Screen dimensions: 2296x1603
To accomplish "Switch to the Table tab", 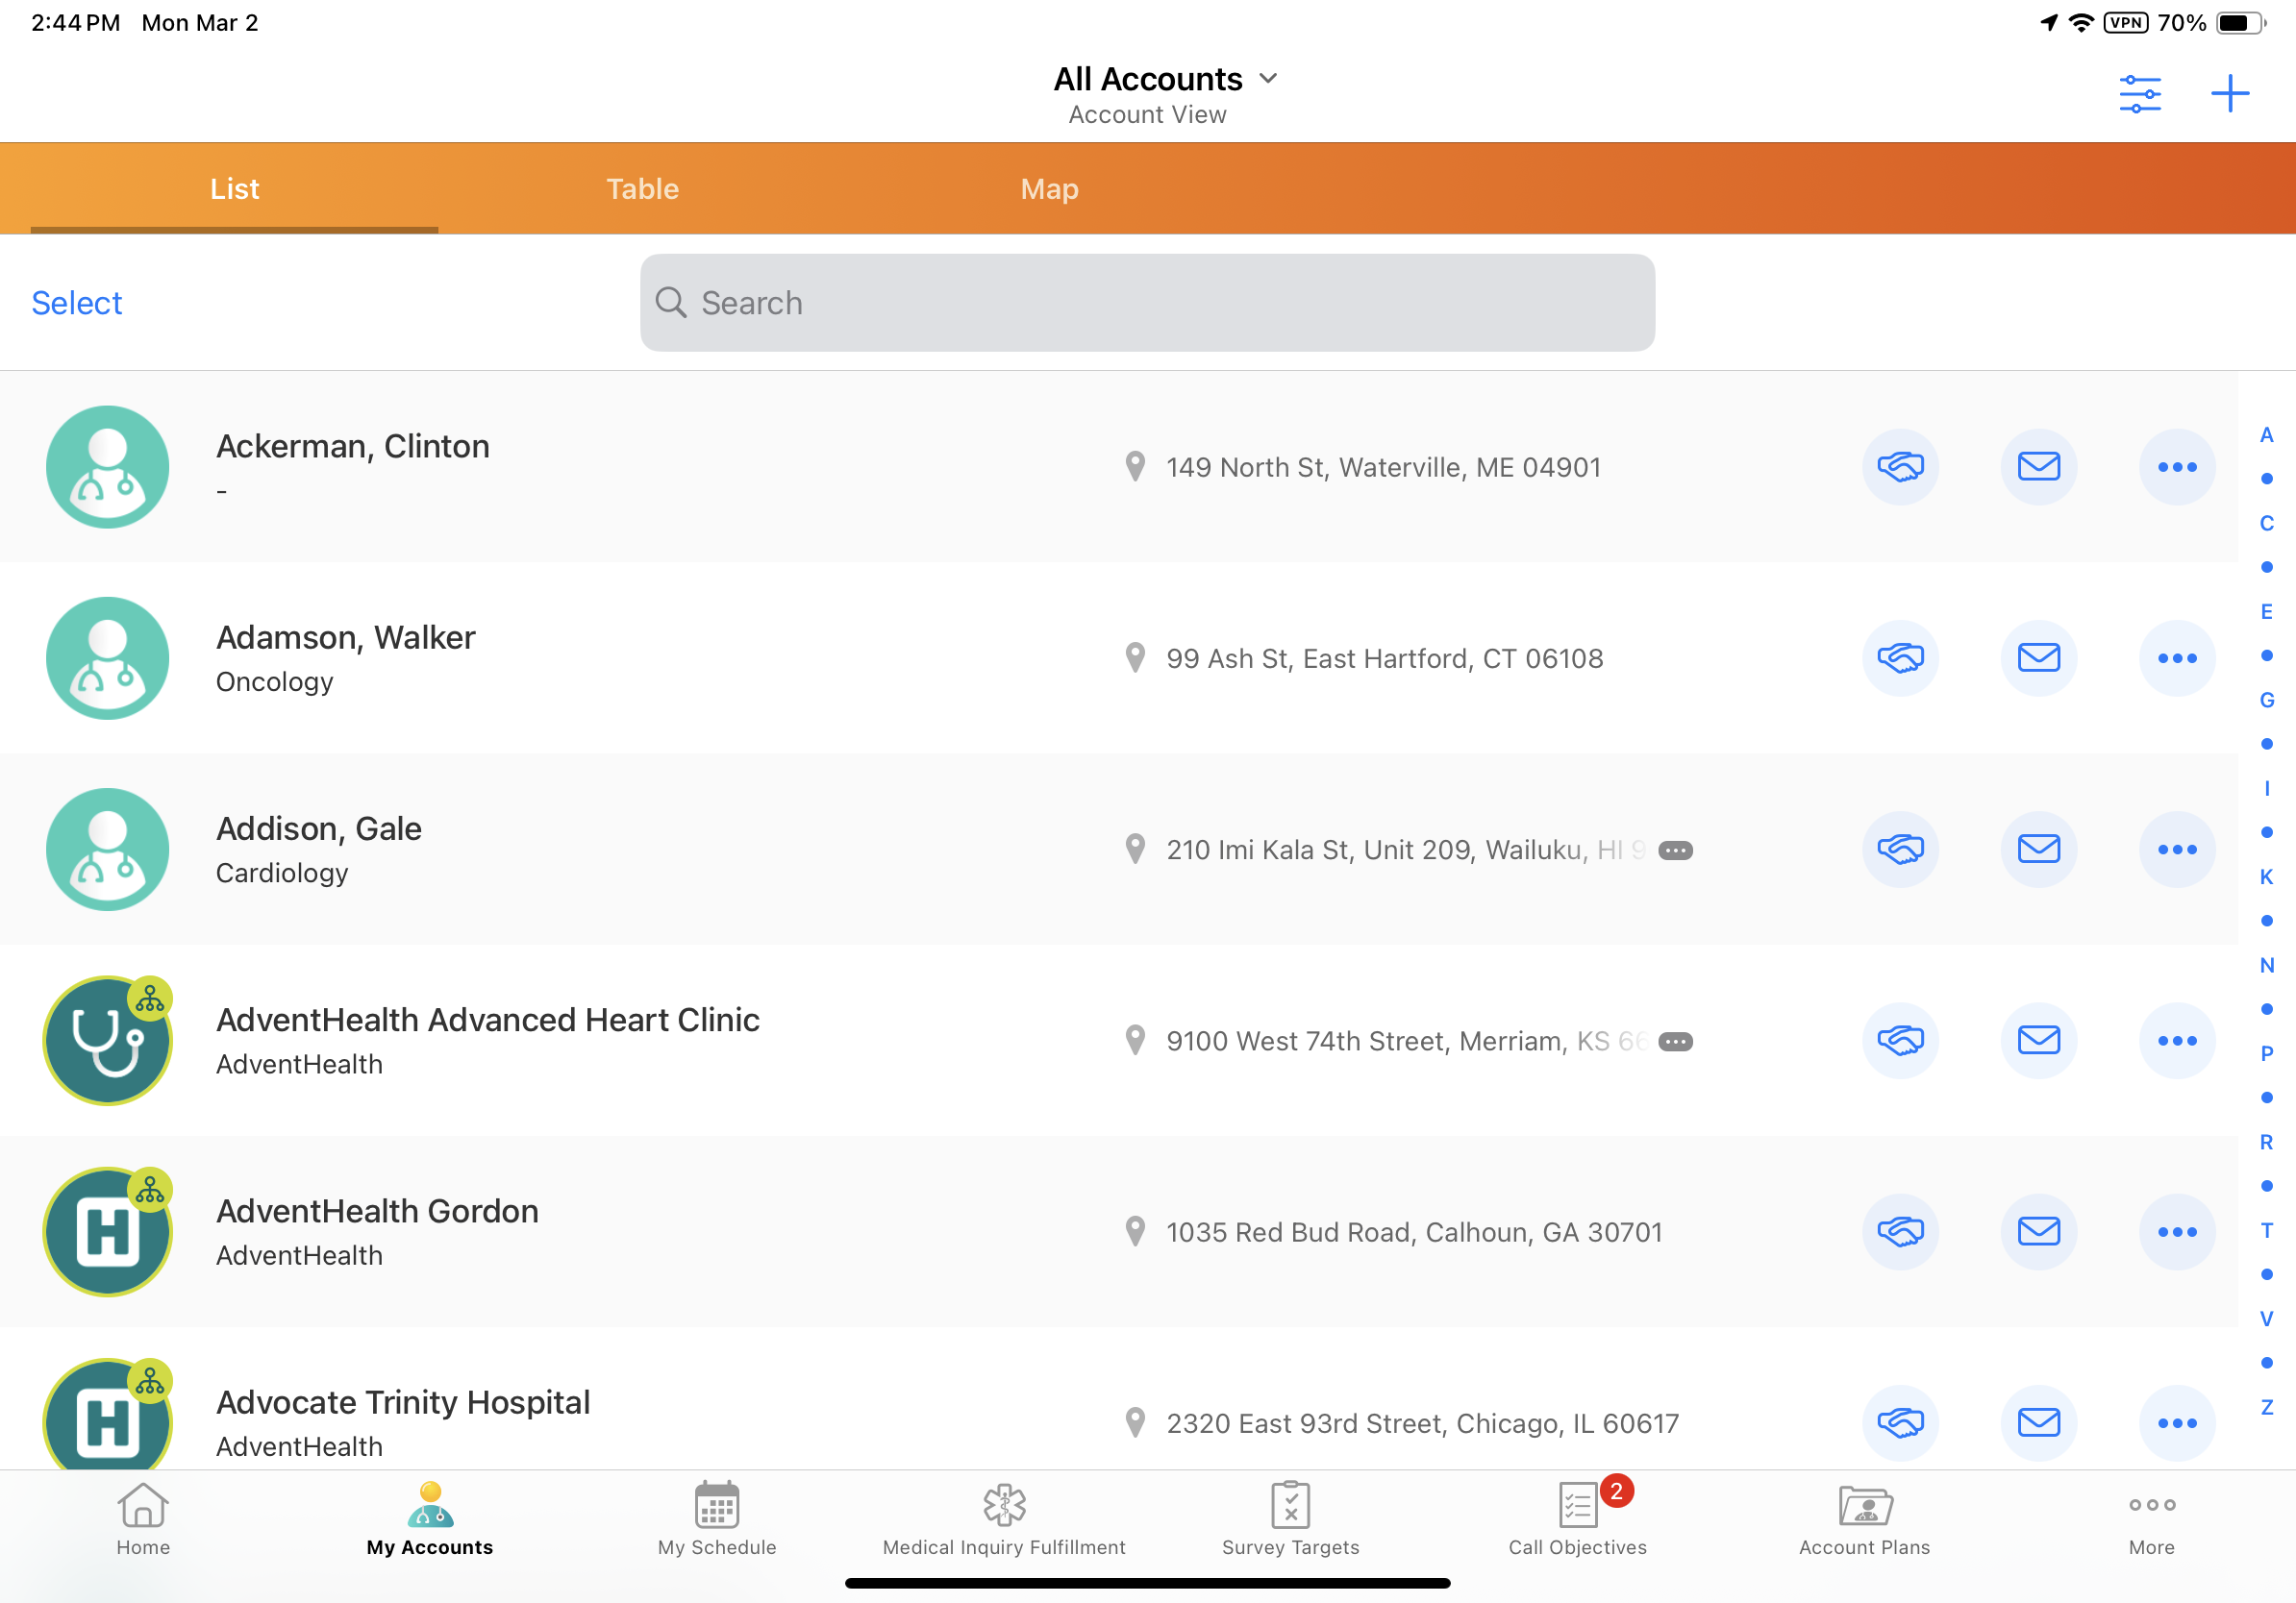I will point(642,189).
